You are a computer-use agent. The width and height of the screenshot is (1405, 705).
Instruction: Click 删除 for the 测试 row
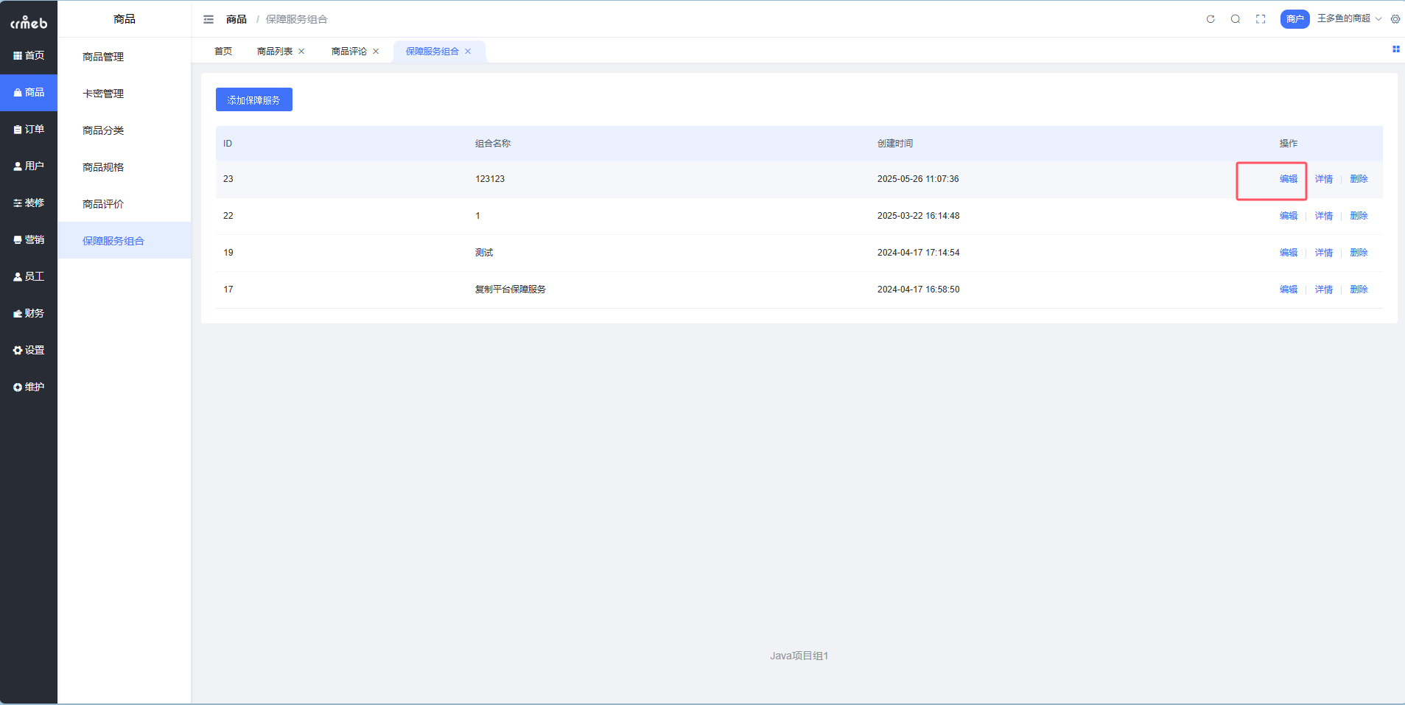[1359, 253]
